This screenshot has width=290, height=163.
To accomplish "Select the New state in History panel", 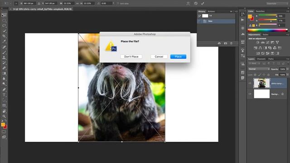I will click(216, 21).
